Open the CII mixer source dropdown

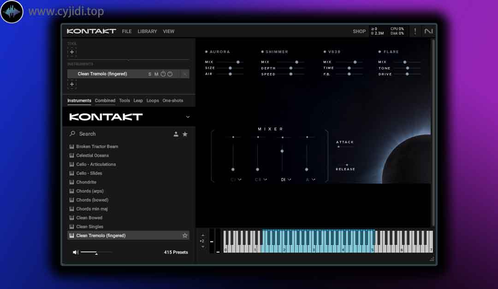(x=261, y=179)
